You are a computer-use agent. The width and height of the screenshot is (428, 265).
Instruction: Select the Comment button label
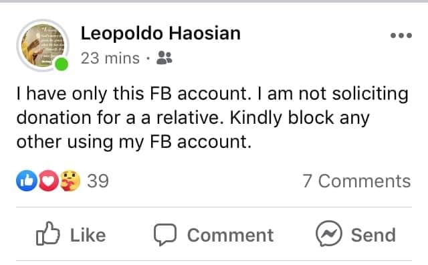point(230,236)
